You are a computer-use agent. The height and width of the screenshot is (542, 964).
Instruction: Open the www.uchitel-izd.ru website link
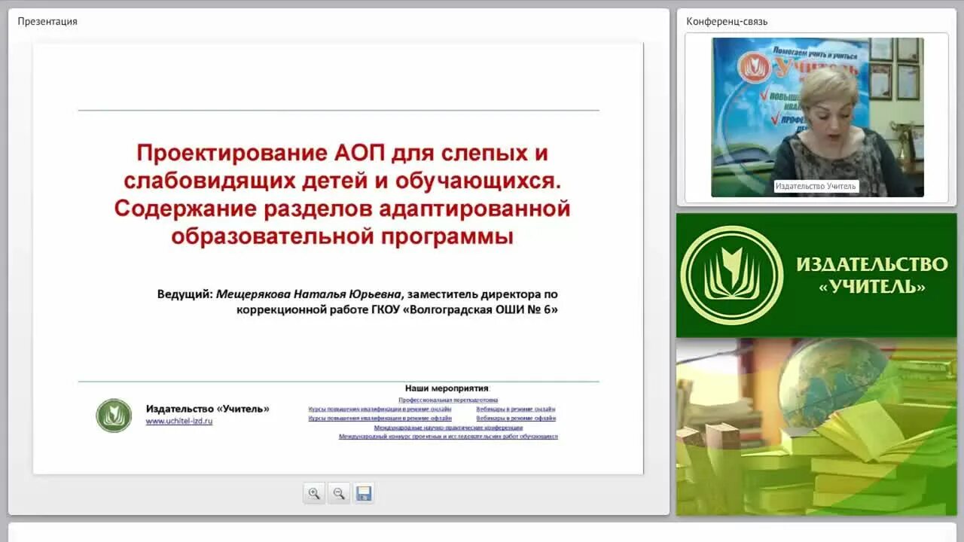(x=179, y=421)
